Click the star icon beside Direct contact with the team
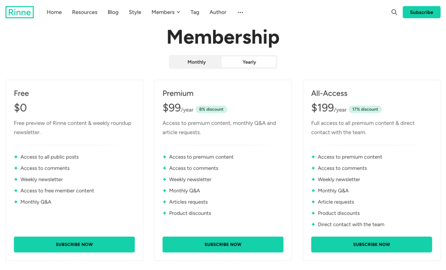Image resolution: width=446 pixels, height=270 pixels. pyautogui.click(x=313, y=224)
